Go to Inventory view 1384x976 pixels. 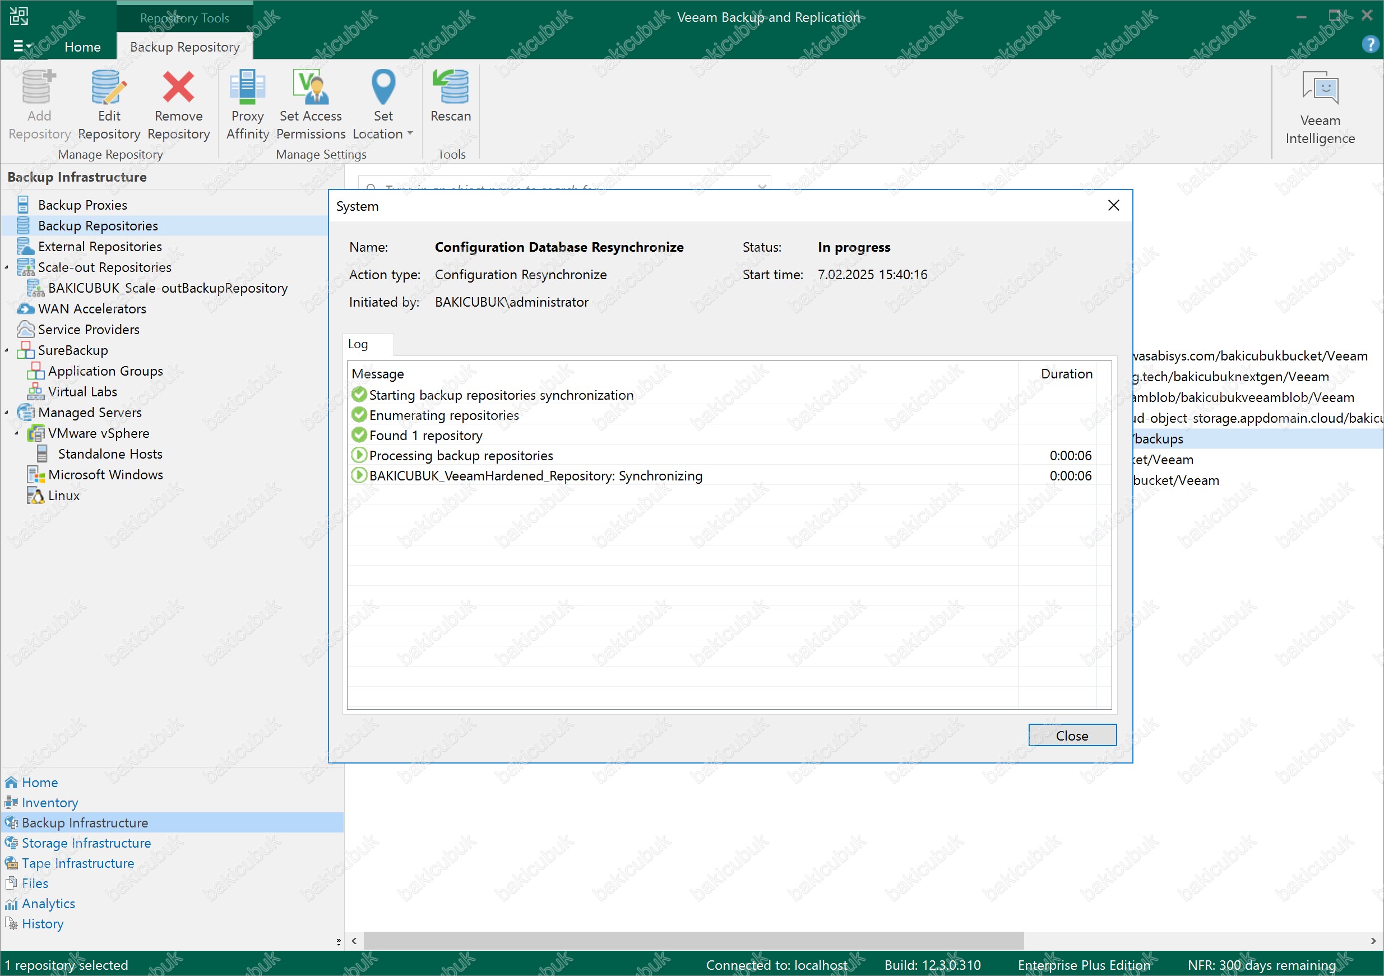pos(50,802)
